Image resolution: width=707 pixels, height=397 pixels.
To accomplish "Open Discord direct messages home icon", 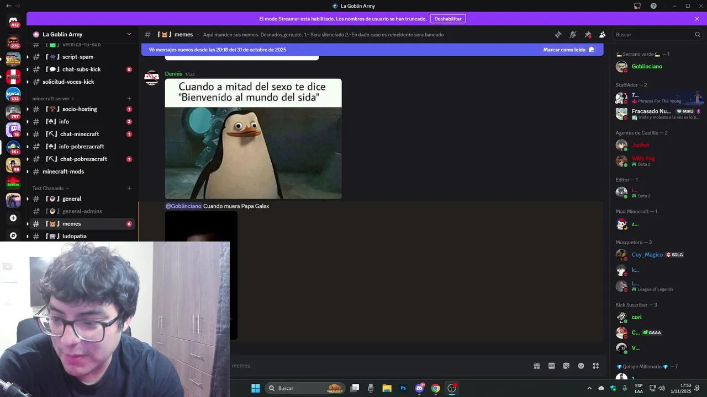I will (13, 21).
